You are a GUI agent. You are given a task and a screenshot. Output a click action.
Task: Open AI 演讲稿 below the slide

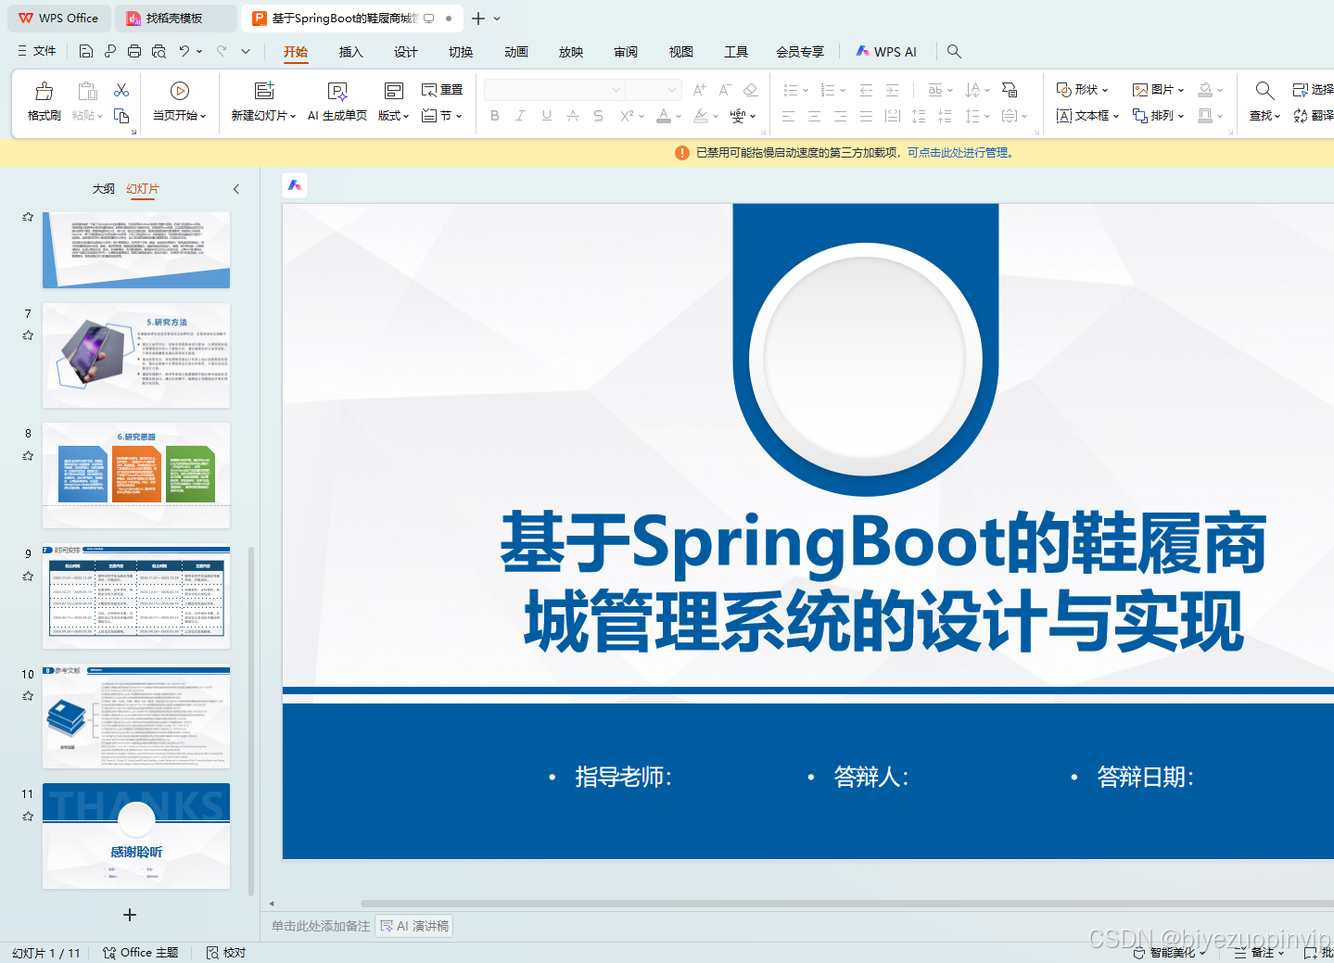click(413, 926)
